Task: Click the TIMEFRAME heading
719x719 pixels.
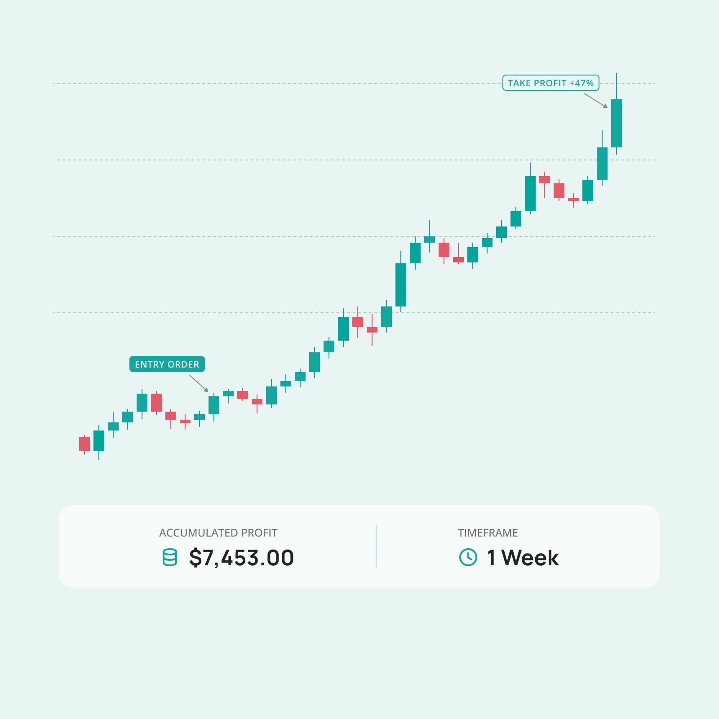Action: click(488, 533)
